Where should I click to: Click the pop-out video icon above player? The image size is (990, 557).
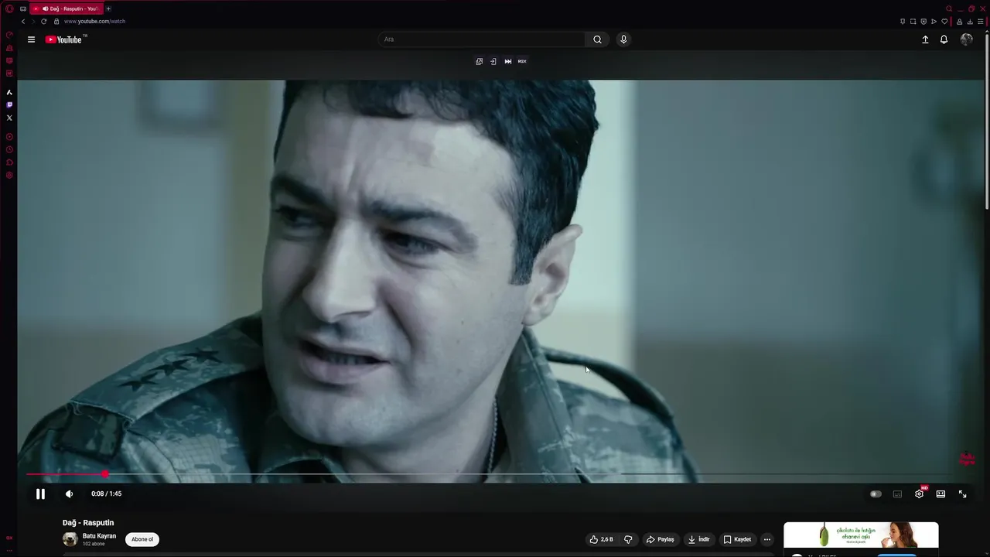point(479,61)
